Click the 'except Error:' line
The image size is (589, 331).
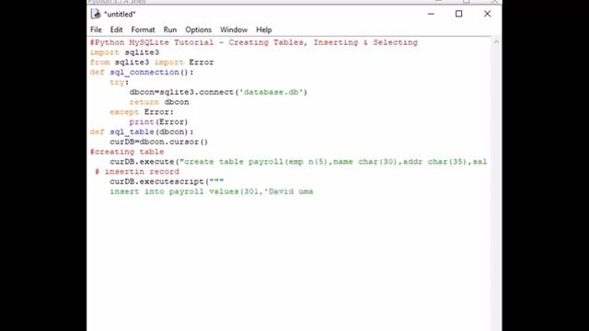[142, 112]
